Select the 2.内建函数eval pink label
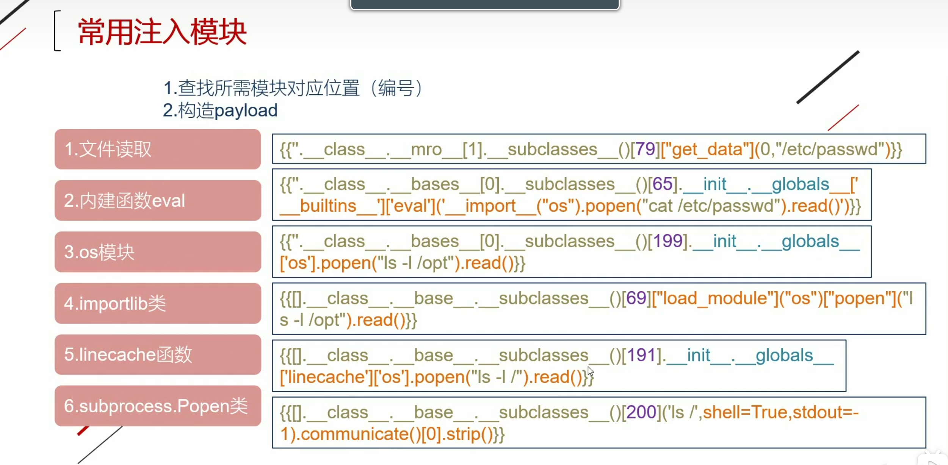 pos(157,200)
